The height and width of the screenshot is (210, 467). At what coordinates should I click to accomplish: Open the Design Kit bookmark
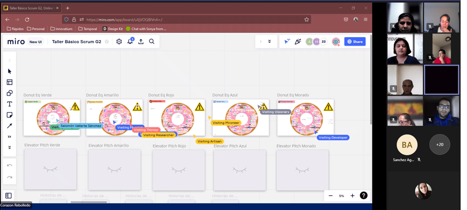coord(113,29)
